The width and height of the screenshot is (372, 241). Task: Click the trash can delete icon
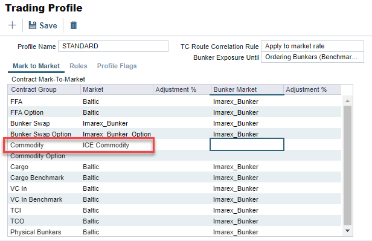click(74, 25)
